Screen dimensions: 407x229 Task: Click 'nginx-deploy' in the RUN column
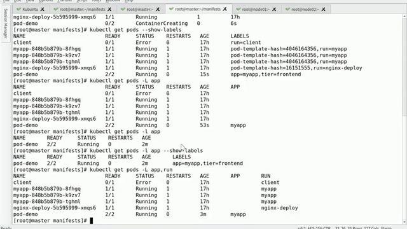(280, 208)
